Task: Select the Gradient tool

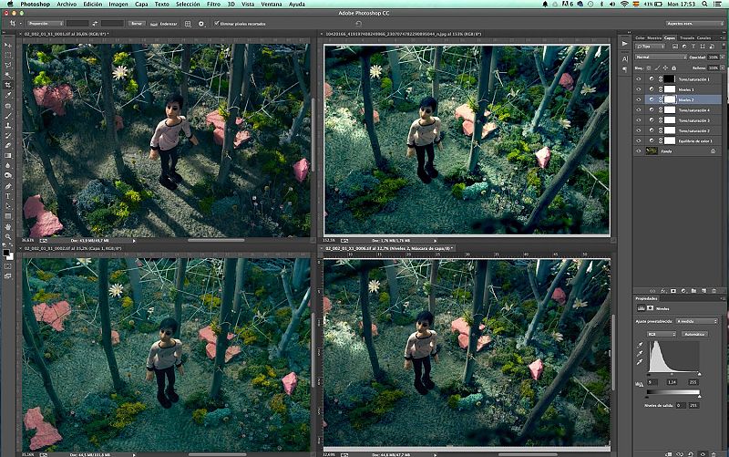Action: [8, 156]
